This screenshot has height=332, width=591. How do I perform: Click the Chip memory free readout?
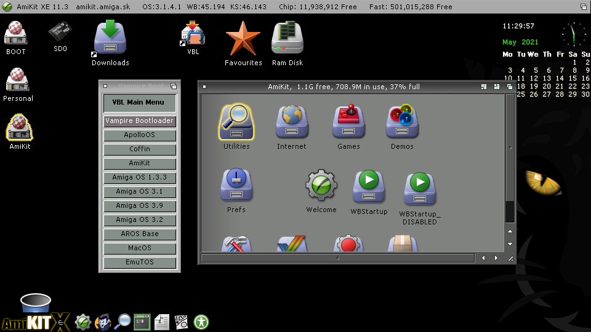(318, 6)
